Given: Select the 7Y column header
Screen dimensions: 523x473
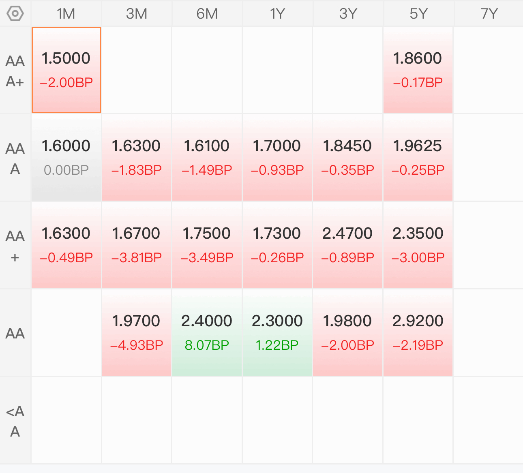Looking at the screenshot, I should click(489, 14).
